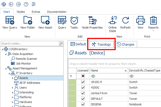
Task: Open Tasks alarm clock tool
Action: (74, 23)
